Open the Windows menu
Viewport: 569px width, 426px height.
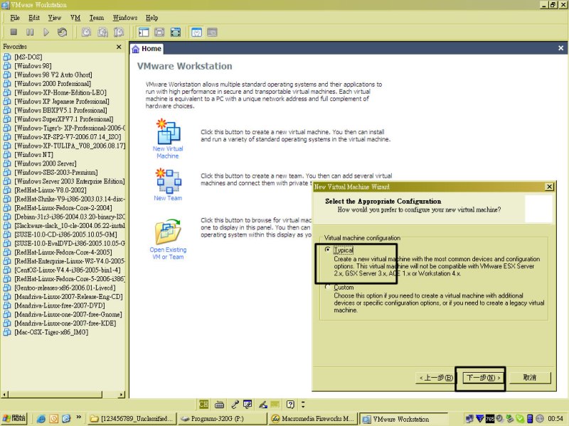pyautogui.click(x=125, y=18)
